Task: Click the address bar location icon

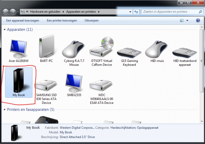Action: [x=23, y=12]
